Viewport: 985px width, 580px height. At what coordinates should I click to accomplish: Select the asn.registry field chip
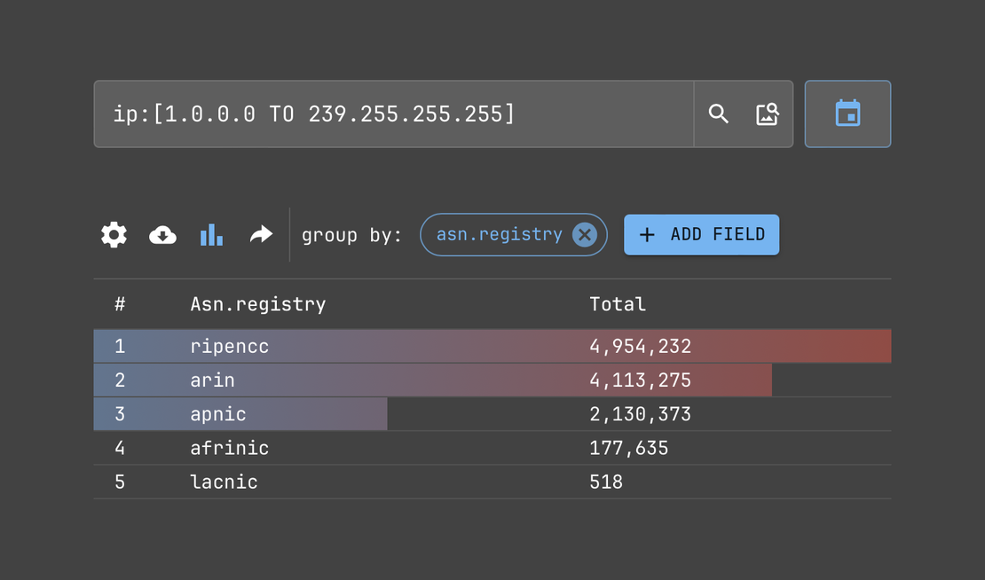tap(497, 234)
